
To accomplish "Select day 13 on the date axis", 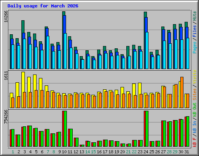I will (82, 152).
